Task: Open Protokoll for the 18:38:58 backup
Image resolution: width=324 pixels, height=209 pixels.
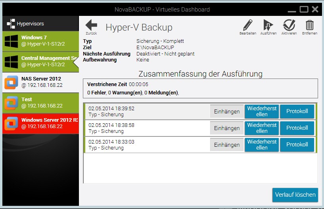Action: click(x=297, y=128)
